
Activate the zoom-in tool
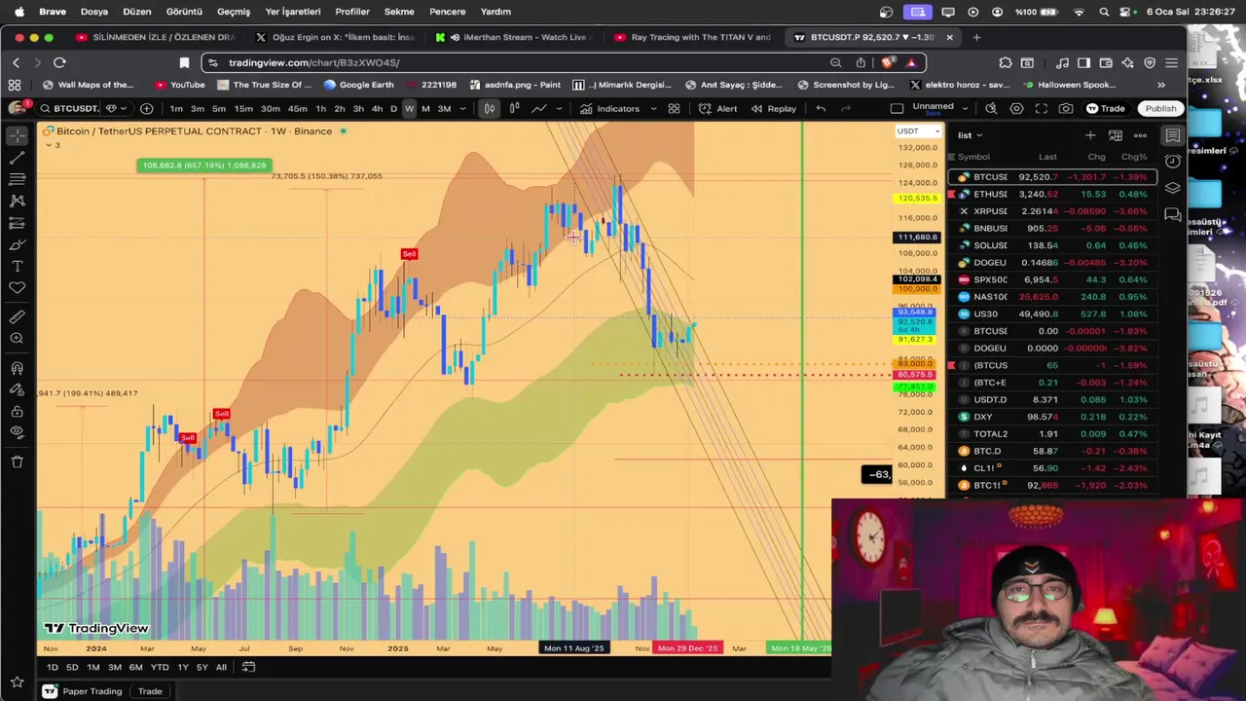pyautogui.click(x=17, y=339)
